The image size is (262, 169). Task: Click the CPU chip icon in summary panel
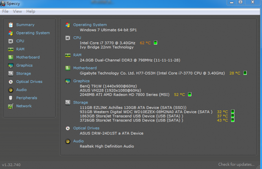coord(68,38)
